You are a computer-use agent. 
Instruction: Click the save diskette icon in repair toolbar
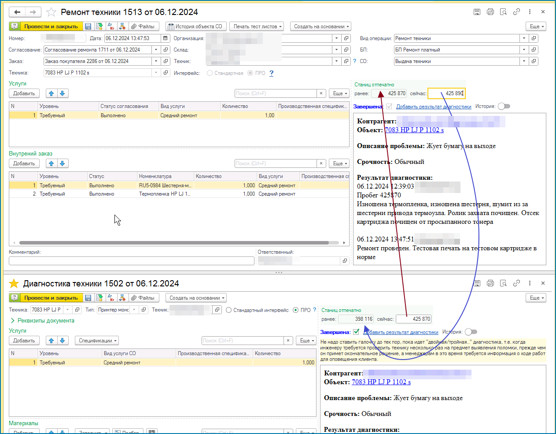tap(88, 26)
